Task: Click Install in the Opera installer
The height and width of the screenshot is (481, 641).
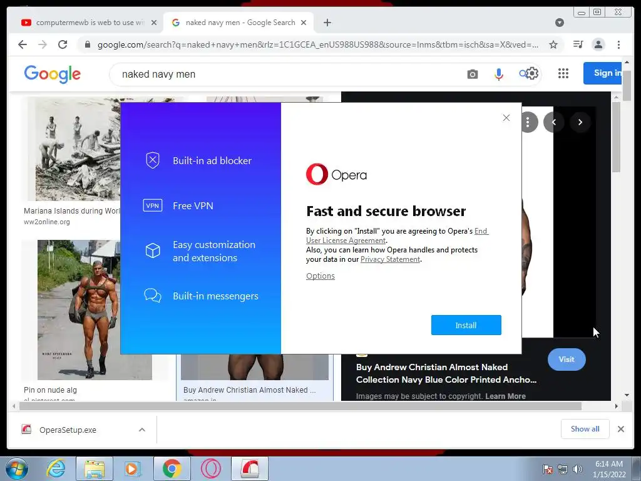Action: point(466,325)
